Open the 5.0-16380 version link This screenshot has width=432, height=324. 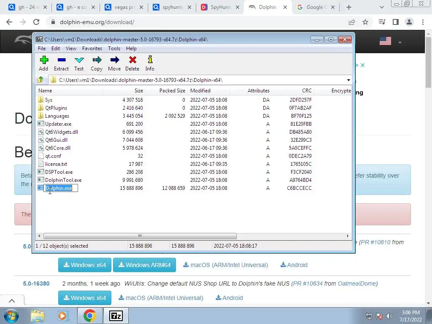[x=36, y=283]
